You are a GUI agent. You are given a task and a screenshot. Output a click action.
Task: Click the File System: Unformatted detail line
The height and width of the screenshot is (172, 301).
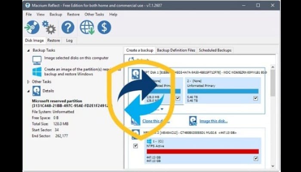pyautogui.click(x=53, y=112)
